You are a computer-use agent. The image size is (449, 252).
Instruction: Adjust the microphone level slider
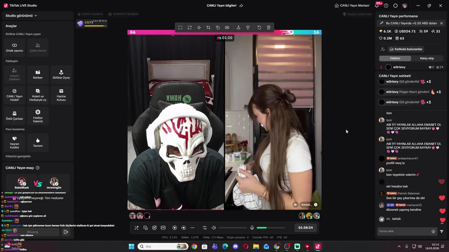[x=270, y=228]
